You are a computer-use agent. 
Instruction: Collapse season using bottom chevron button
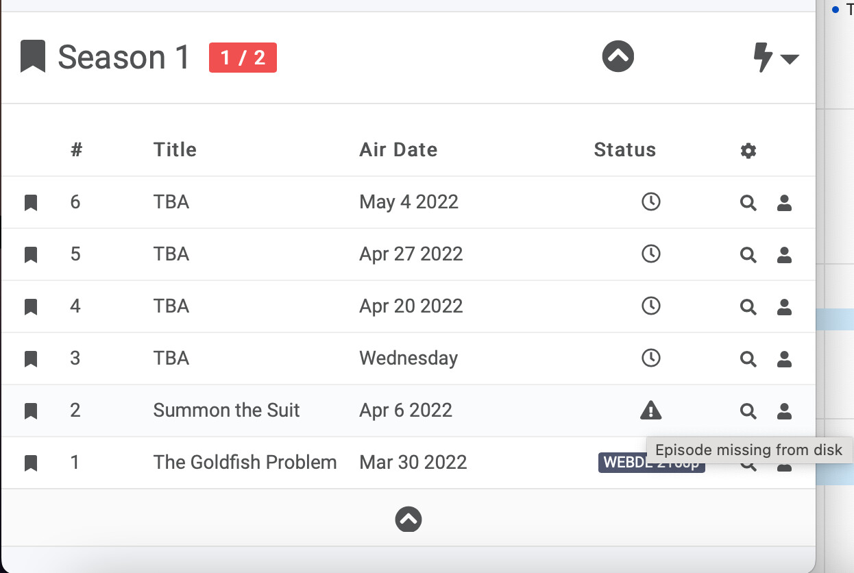[408, 520]
